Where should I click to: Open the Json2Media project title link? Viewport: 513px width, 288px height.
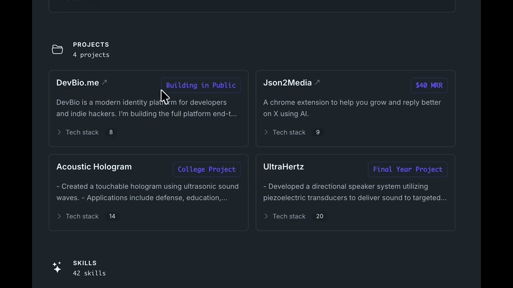[x=287, y=83]
